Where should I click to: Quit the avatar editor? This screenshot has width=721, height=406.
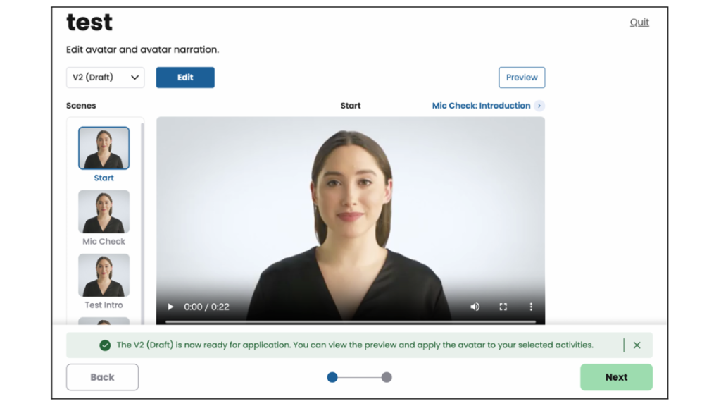pos(639,23)
